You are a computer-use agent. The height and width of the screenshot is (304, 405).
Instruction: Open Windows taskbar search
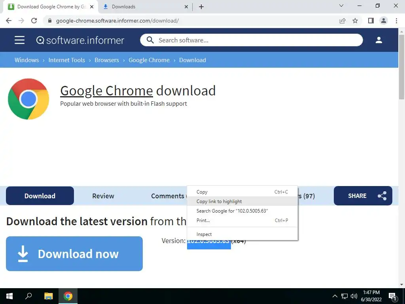28,296
